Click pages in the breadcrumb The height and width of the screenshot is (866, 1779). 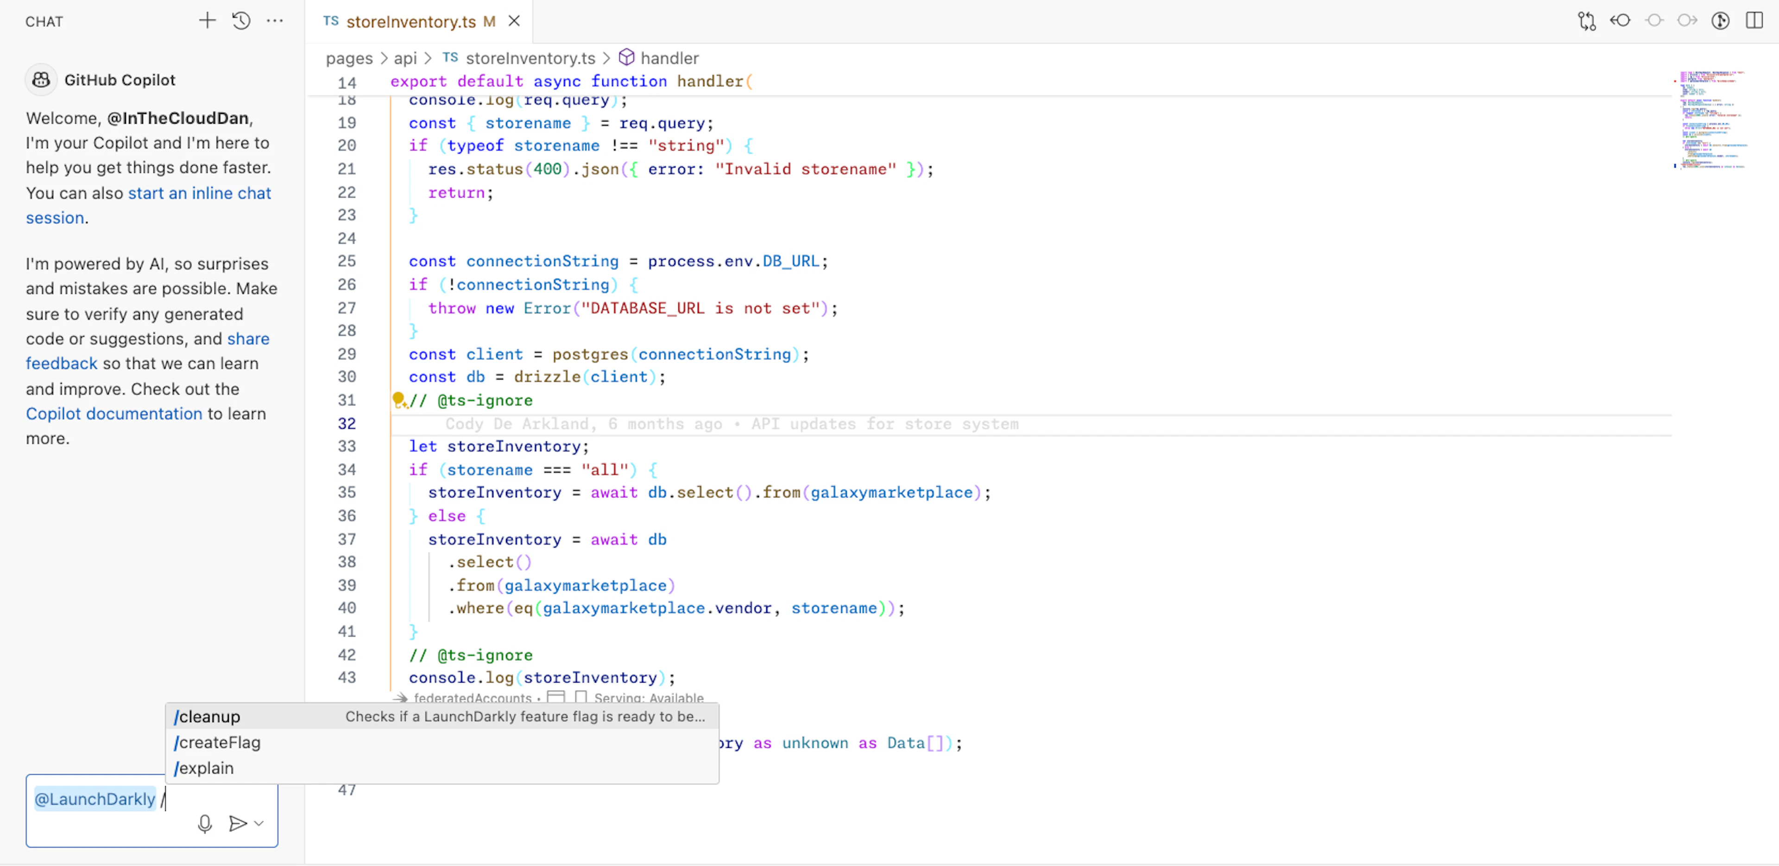click(x=349, y=59)
